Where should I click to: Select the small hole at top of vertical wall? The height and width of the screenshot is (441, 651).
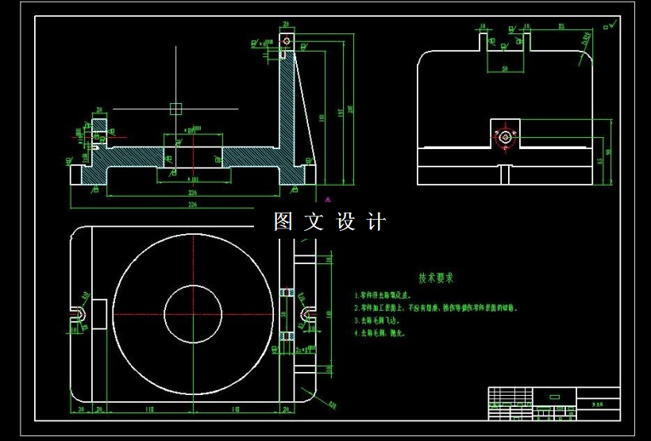point(286,40)
